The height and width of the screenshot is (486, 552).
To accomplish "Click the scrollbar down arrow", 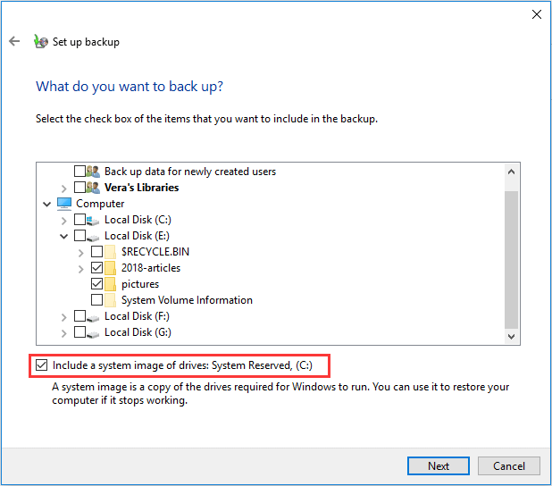I will click(x=511, y=336).
